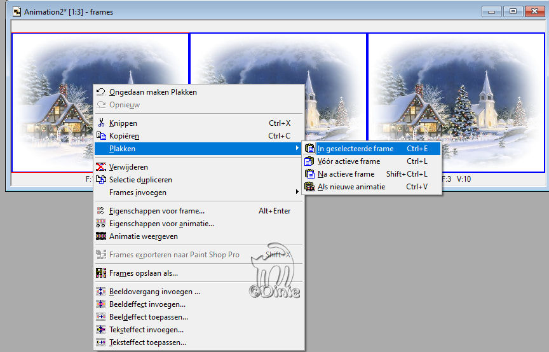Click the icon next to Eigenschappen voor frame
The image size is (549, 352).
100,211
